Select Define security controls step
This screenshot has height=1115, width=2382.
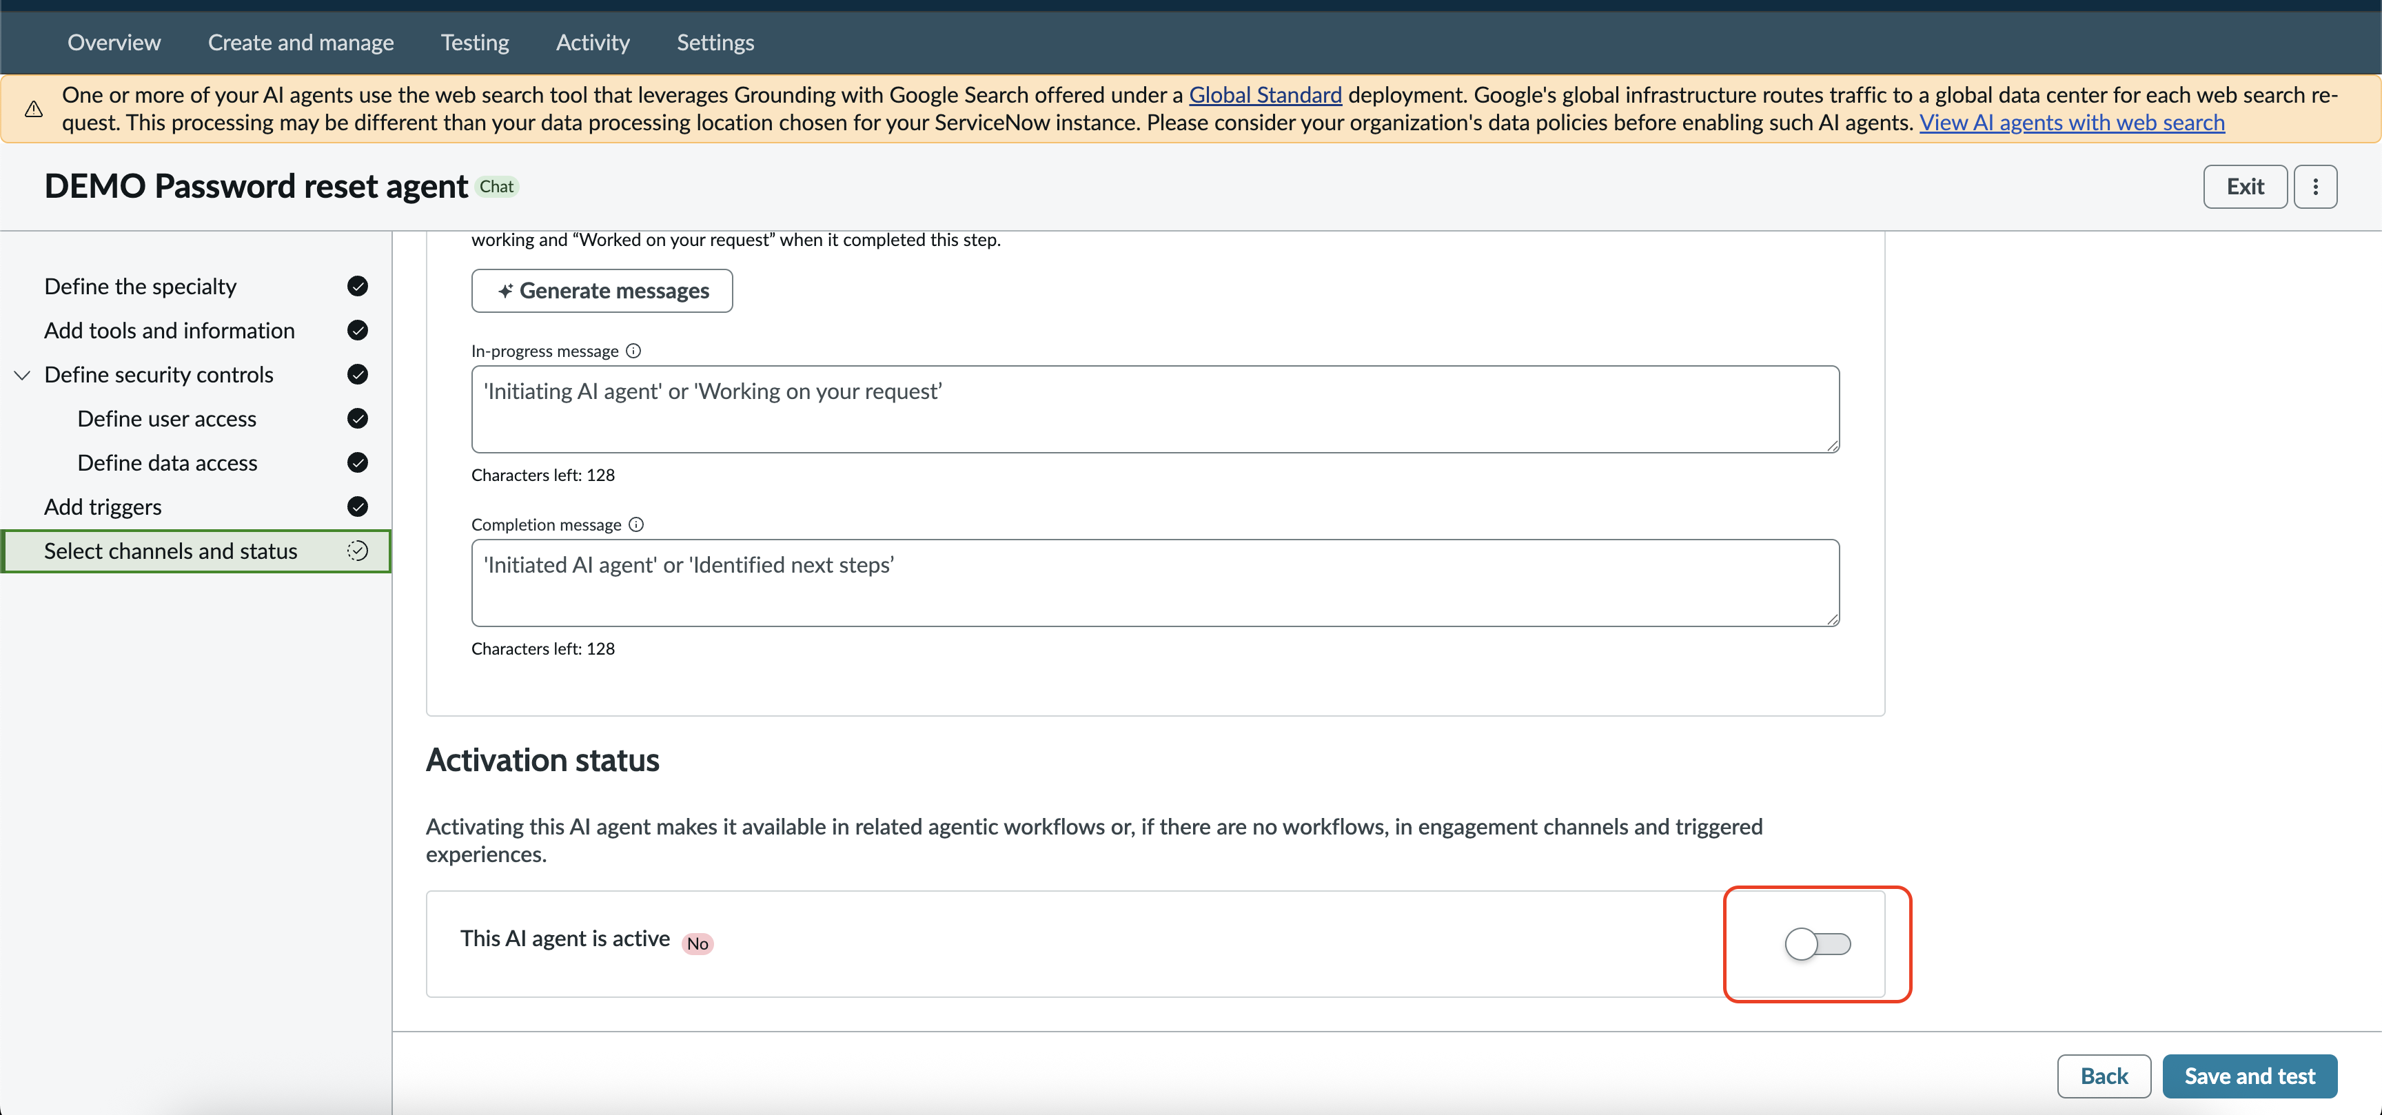[x=159, y=374]
